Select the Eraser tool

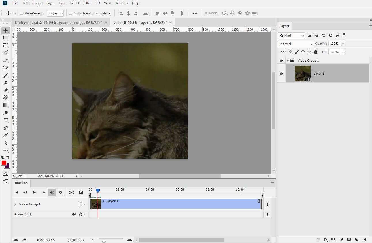[6, 91]
